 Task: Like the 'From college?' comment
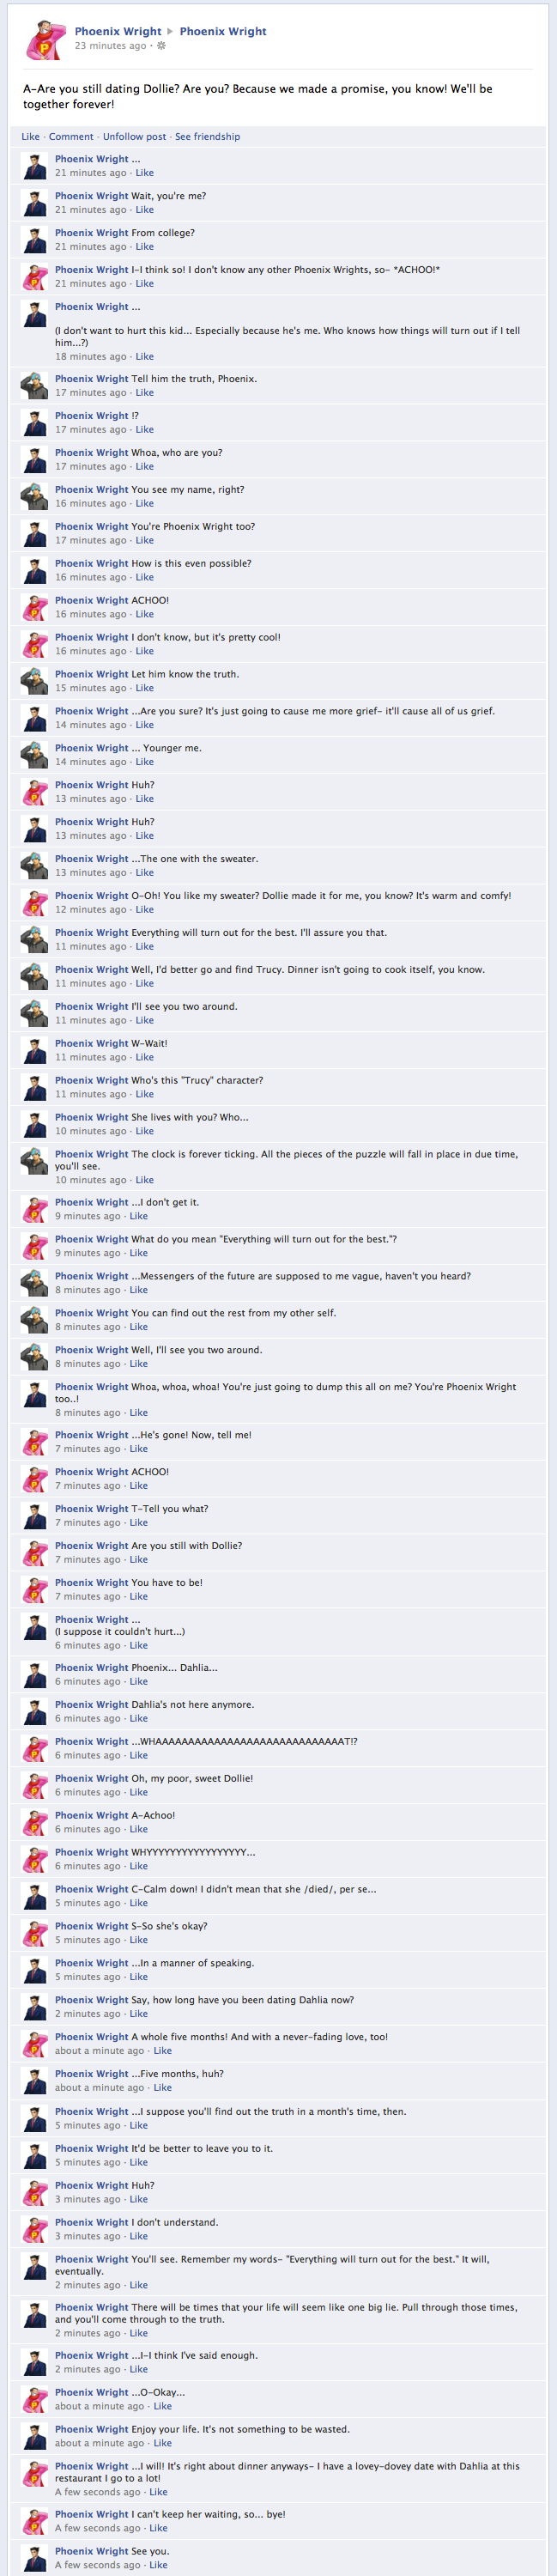pos(145,247)
